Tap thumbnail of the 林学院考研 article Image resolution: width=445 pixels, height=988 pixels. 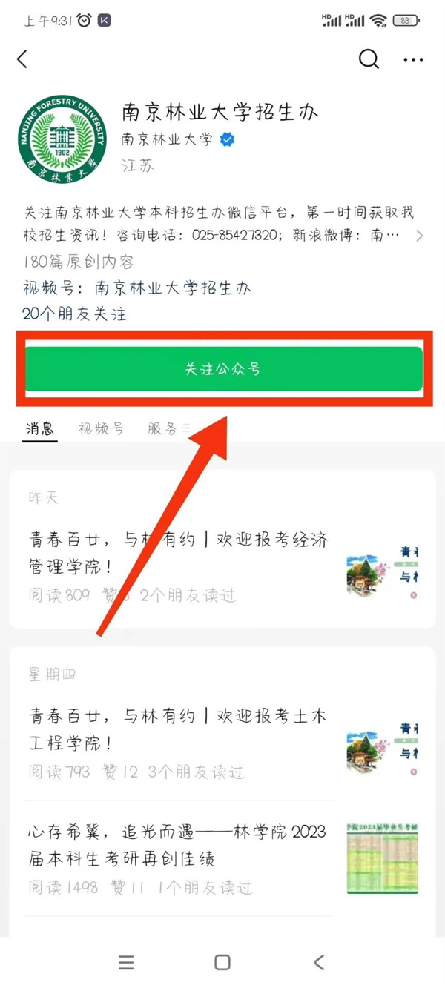[x=382, y=858]
